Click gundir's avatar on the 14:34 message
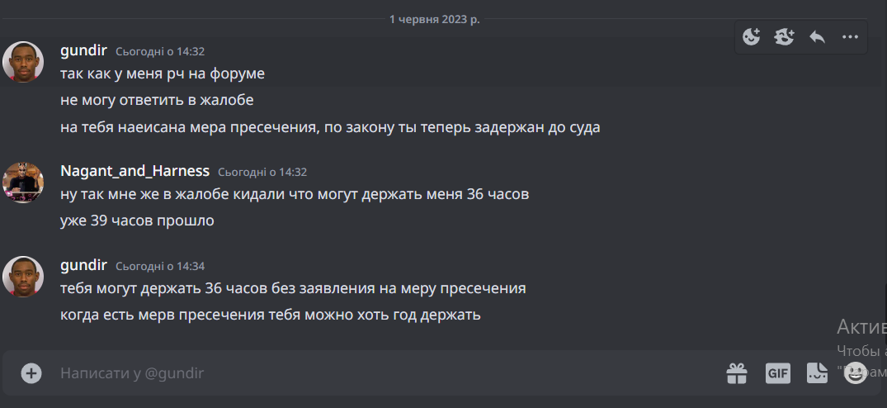The image size is (887, 408). (23, 277)
